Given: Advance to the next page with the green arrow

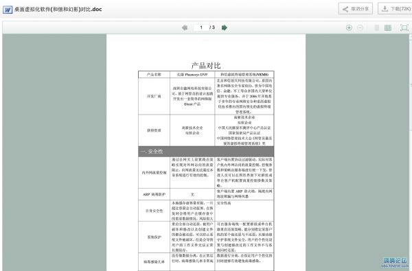Looking at the screenshot, I should point(225,27).
